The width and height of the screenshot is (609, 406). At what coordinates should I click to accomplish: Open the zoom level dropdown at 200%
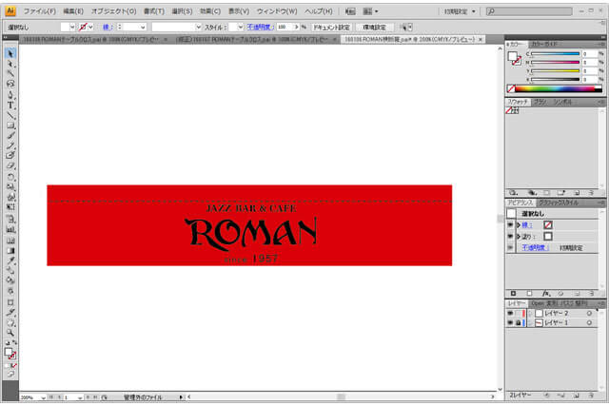coord(43,397)
